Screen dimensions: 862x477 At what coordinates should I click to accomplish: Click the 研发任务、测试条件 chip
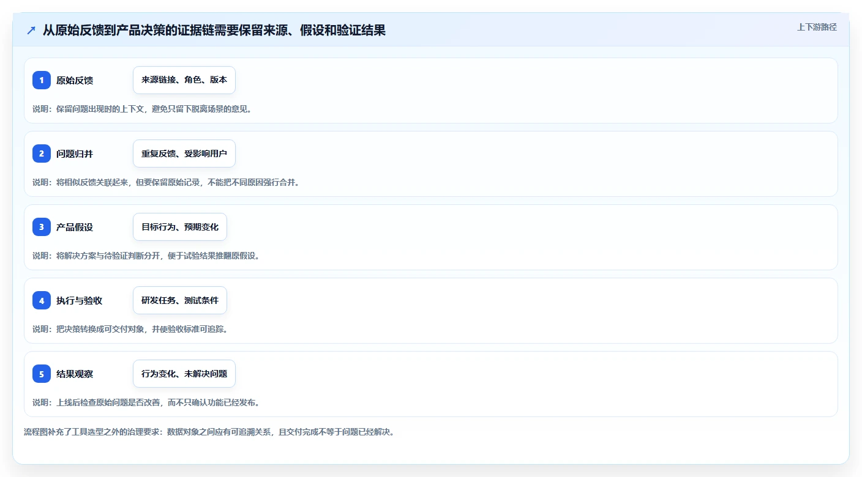(180, 300)
